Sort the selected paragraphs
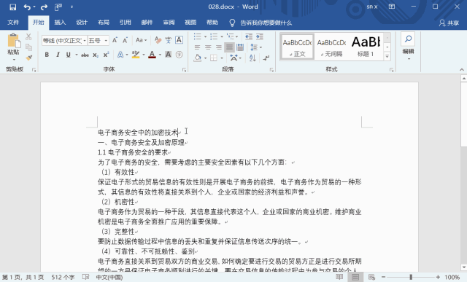Image resolution: width=467 pixels, height=282 pixels. pyautogui.click(x=252, y=58)
